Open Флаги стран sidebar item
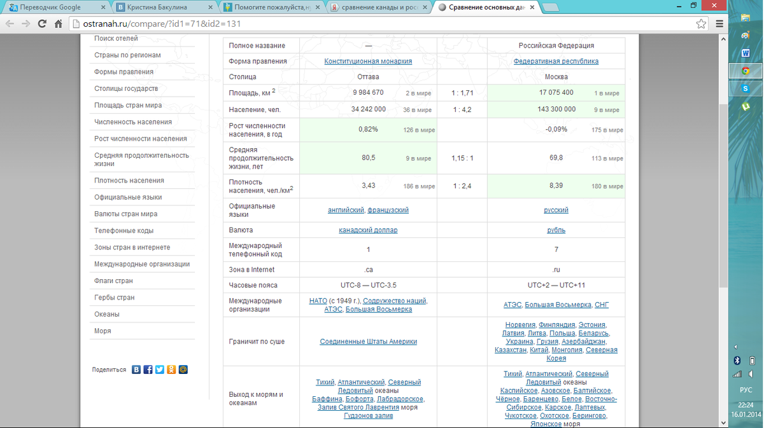 pyautogui.click(x=114, y=281)
